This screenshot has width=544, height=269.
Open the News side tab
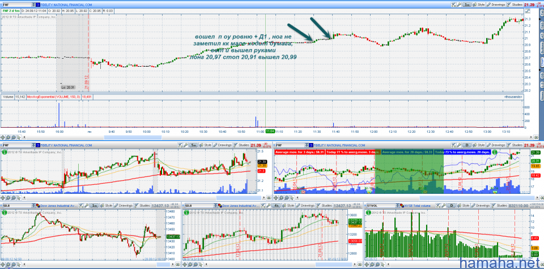point(541,95)
